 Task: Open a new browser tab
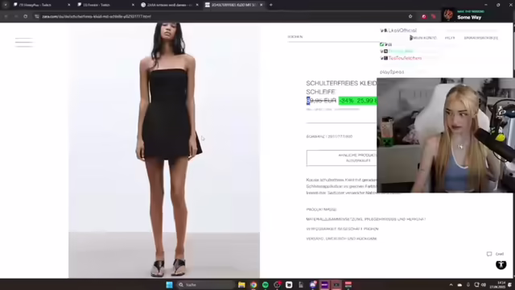click(x=271, y=5)
